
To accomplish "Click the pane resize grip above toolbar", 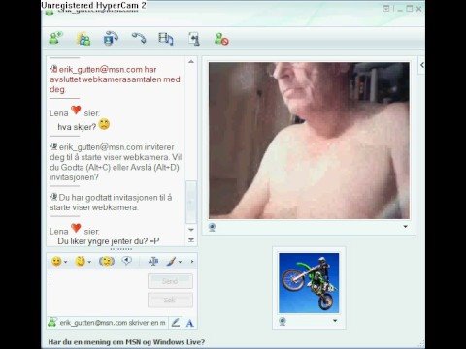I will point(121,249).
